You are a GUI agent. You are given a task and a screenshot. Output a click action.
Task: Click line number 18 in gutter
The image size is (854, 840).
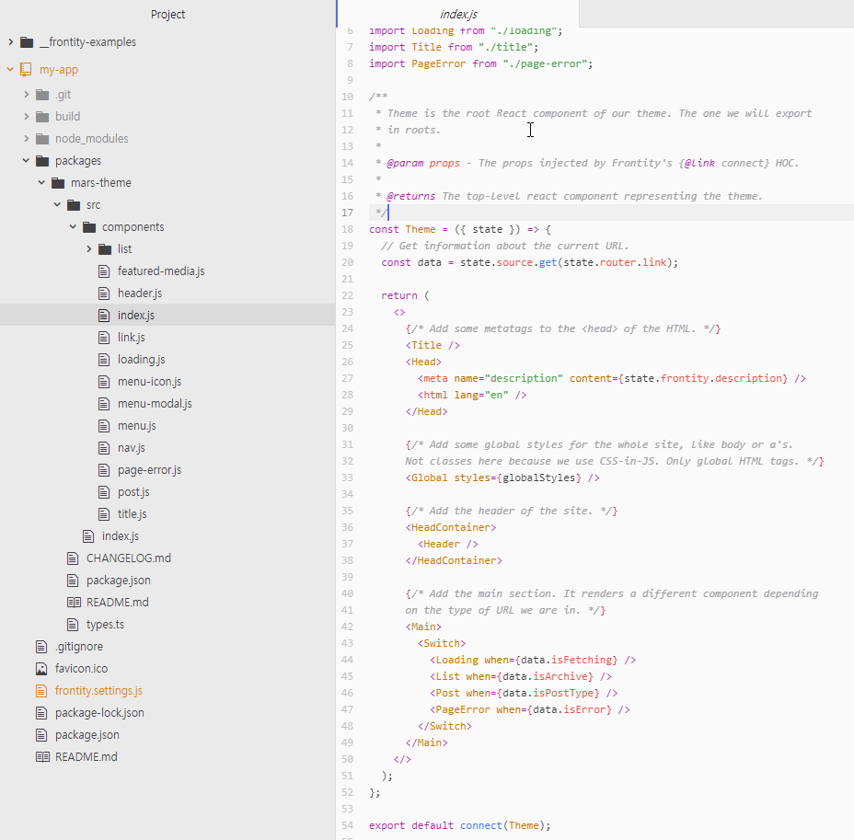pos(348,229)
